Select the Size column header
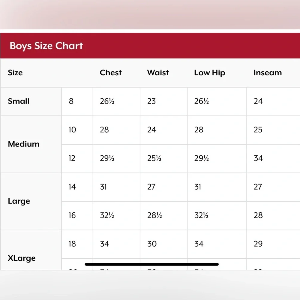 (x=15, y=73)
